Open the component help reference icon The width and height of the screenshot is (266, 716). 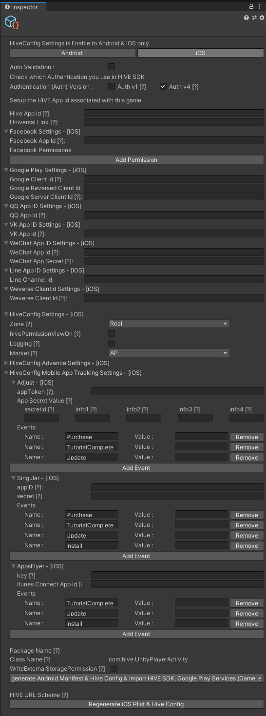[x=247, y=18]
